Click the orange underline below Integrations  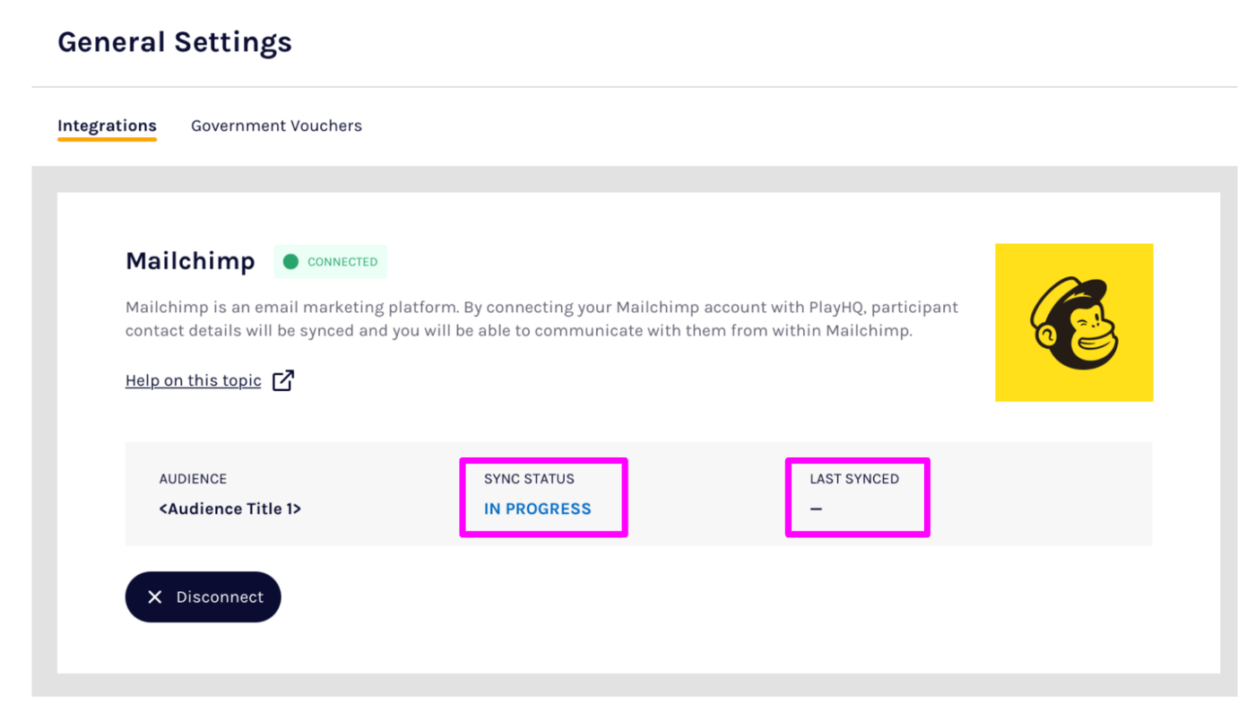(107, 139)
